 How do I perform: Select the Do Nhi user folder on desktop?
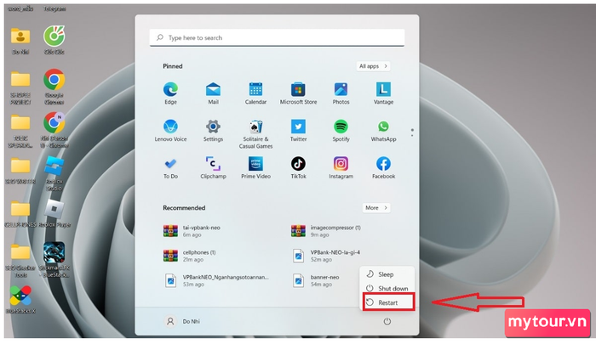(x=20, y=41)
